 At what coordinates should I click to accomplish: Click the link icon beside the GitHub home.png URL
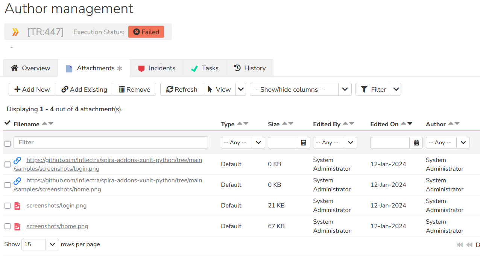17,181
